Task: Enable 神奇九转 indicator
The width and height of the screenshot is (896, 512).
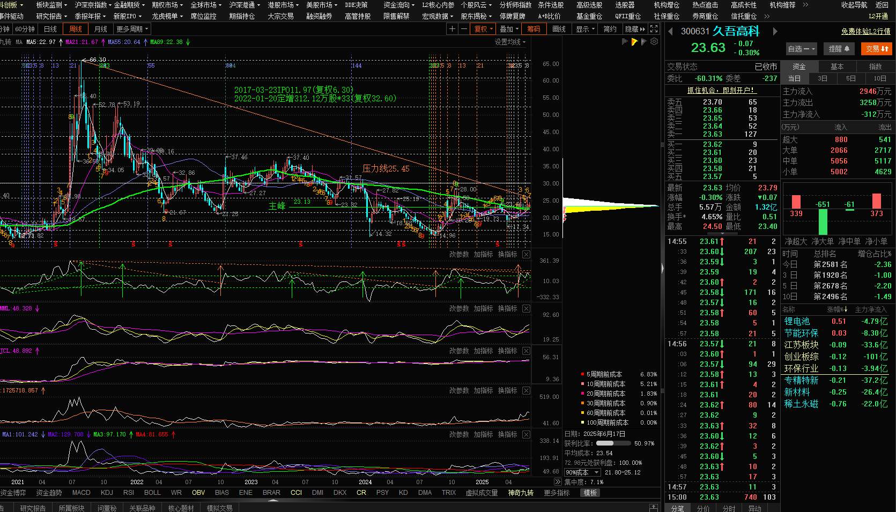Action: [x=521, y=492]
